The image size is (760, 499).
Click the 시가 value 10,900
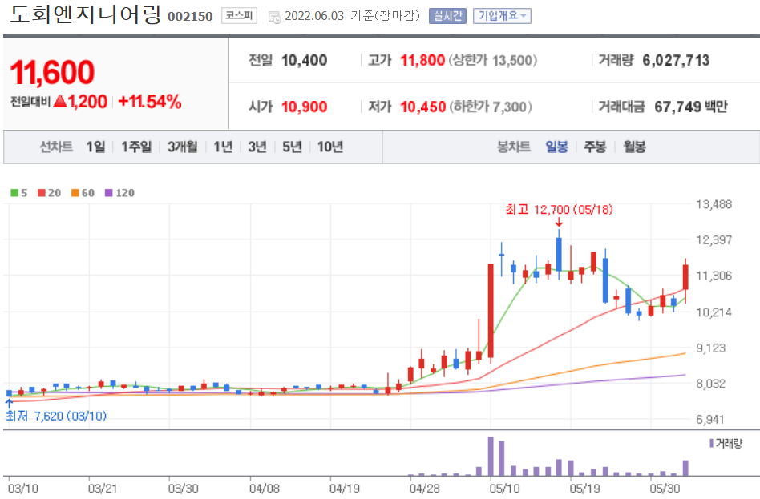coord(304,107)
